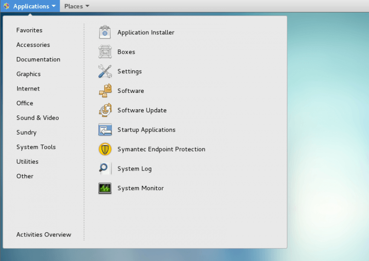The width and height of the screenshot is (369, 261).
Task: Click the Software Update icon
Action: point(105,110)
